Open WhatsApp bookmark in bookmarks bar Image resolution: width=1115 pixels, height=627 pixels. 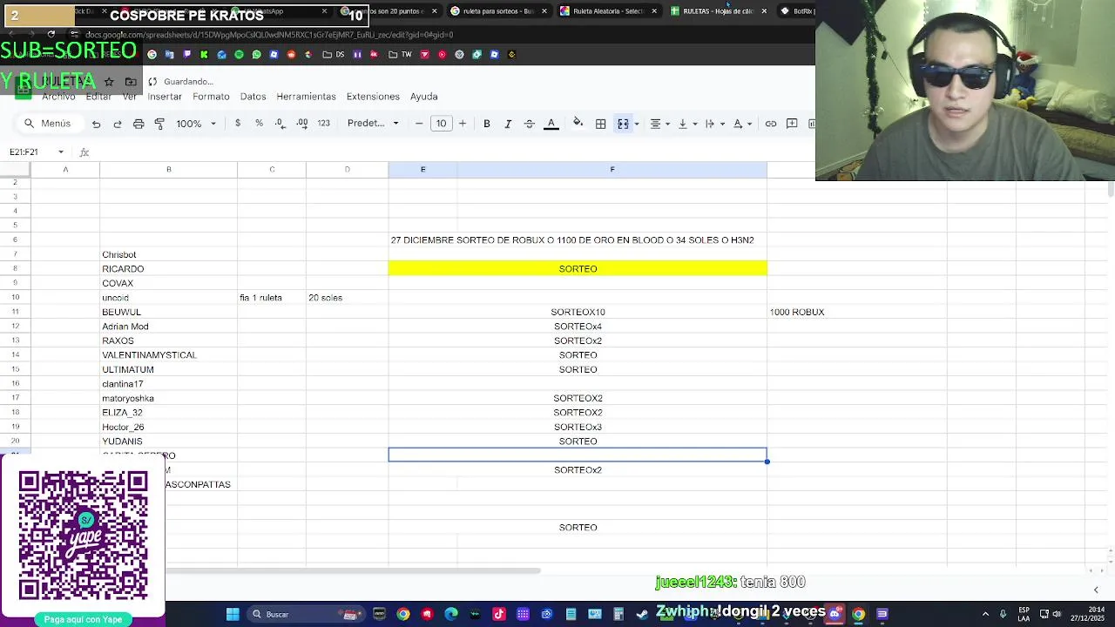pos(256,55)
